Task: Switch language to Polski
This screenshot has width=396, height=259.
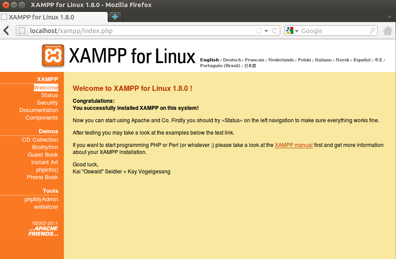Action: click(304, 60)
